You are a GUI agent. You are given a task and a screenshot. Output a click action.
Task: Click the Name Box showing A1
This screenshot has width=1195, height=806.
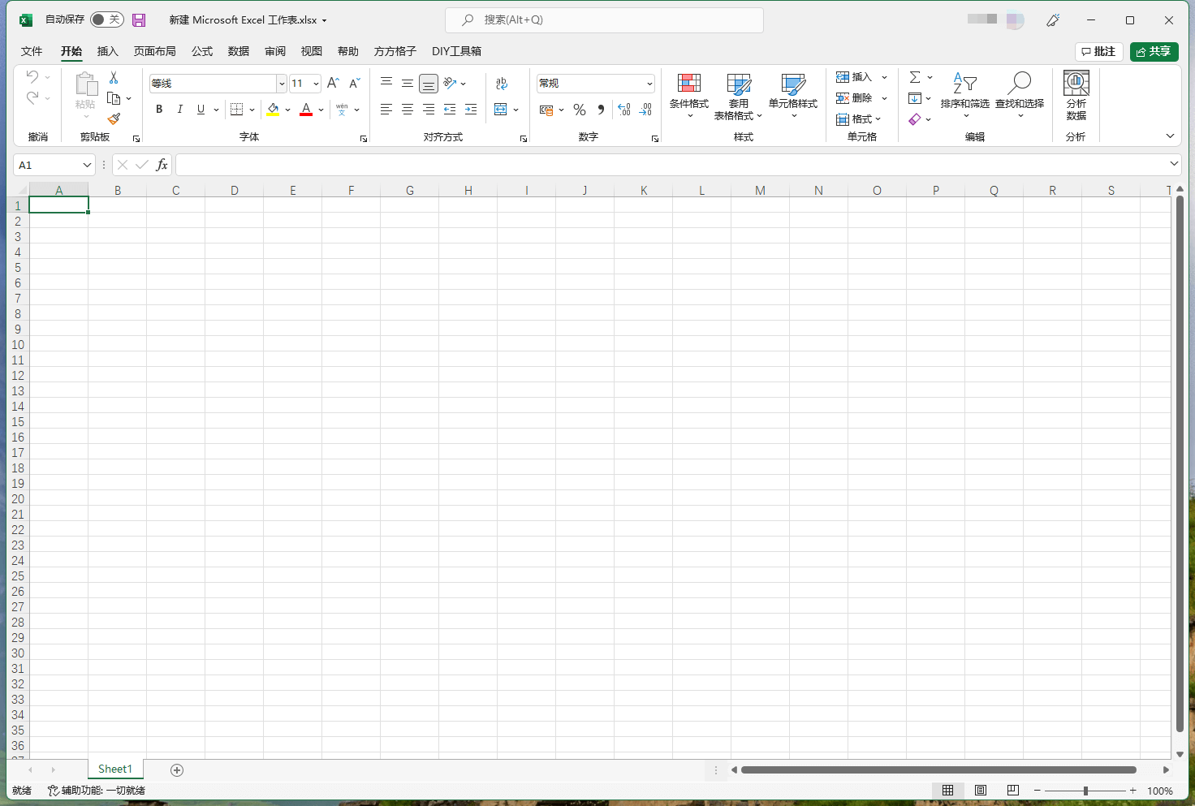54,165
